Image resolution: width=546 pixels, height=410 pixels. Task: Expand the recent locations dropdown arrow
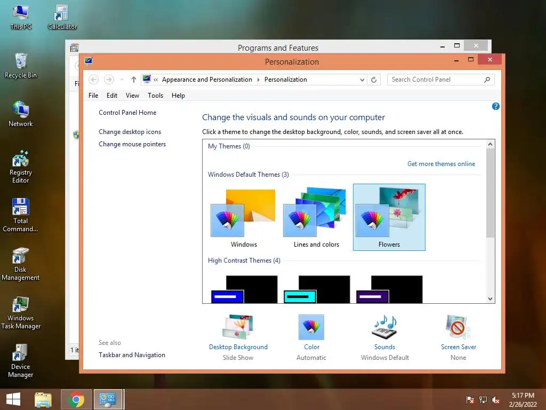click(x=122, y=80)
